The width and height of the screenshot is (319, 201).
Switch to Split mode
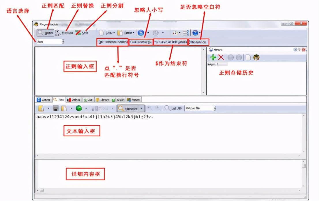click(x=82, y=33)
